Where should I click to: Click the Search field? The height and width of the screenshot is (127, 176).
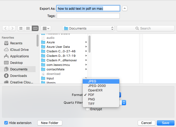(145, 28)
